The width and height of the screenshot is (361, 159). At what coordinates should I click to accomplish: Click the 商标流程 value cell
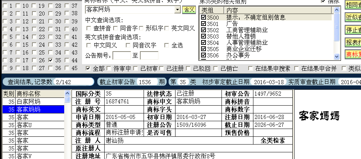(124, 133)
